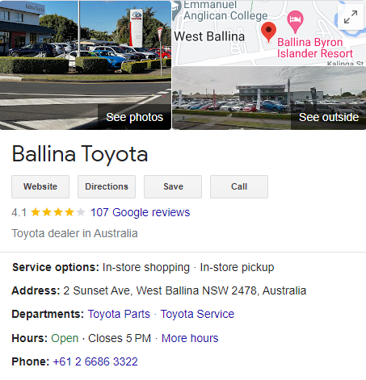Dial the phone number +61 2 6686 3322

95,361
